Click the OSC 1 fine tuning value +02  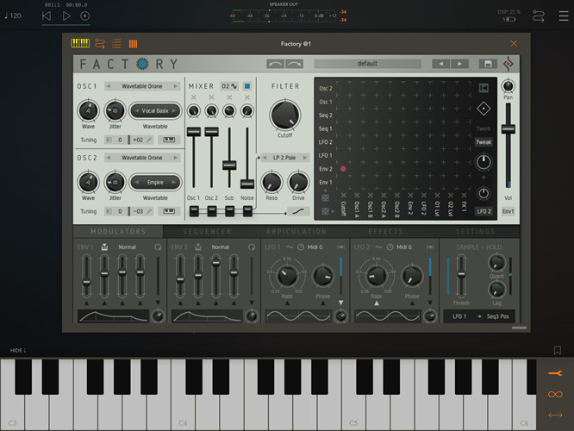point(138,140)
